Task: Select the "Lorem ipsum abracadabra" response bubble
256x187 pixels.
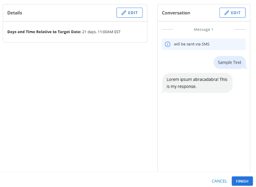Action: [197, 83]
